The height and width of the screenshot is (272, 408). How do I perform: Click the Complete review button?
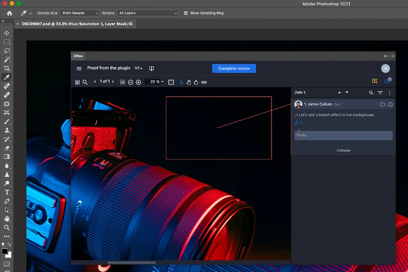234,68
